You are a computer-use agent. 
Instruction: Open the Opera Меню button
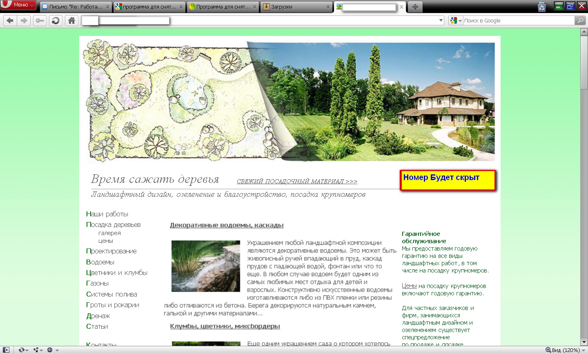tap(18, 5)
